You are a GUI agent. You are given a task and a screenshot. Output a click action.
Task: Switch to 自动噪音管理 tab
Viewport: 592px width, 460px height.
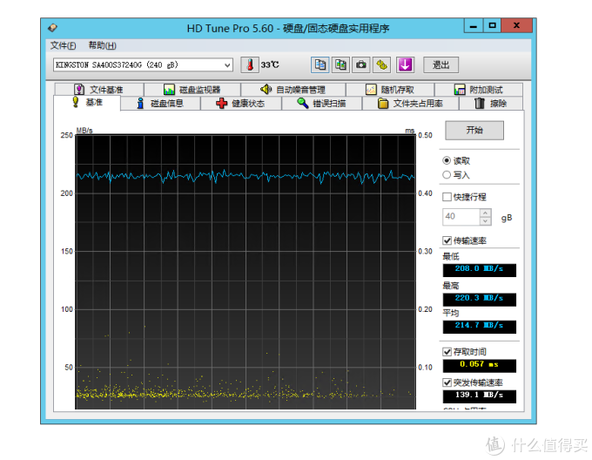(x=293, y=90)
